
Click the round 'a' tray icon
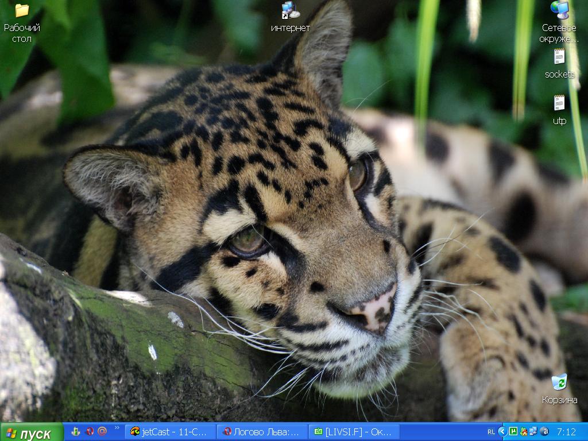[x=544, y=431]
